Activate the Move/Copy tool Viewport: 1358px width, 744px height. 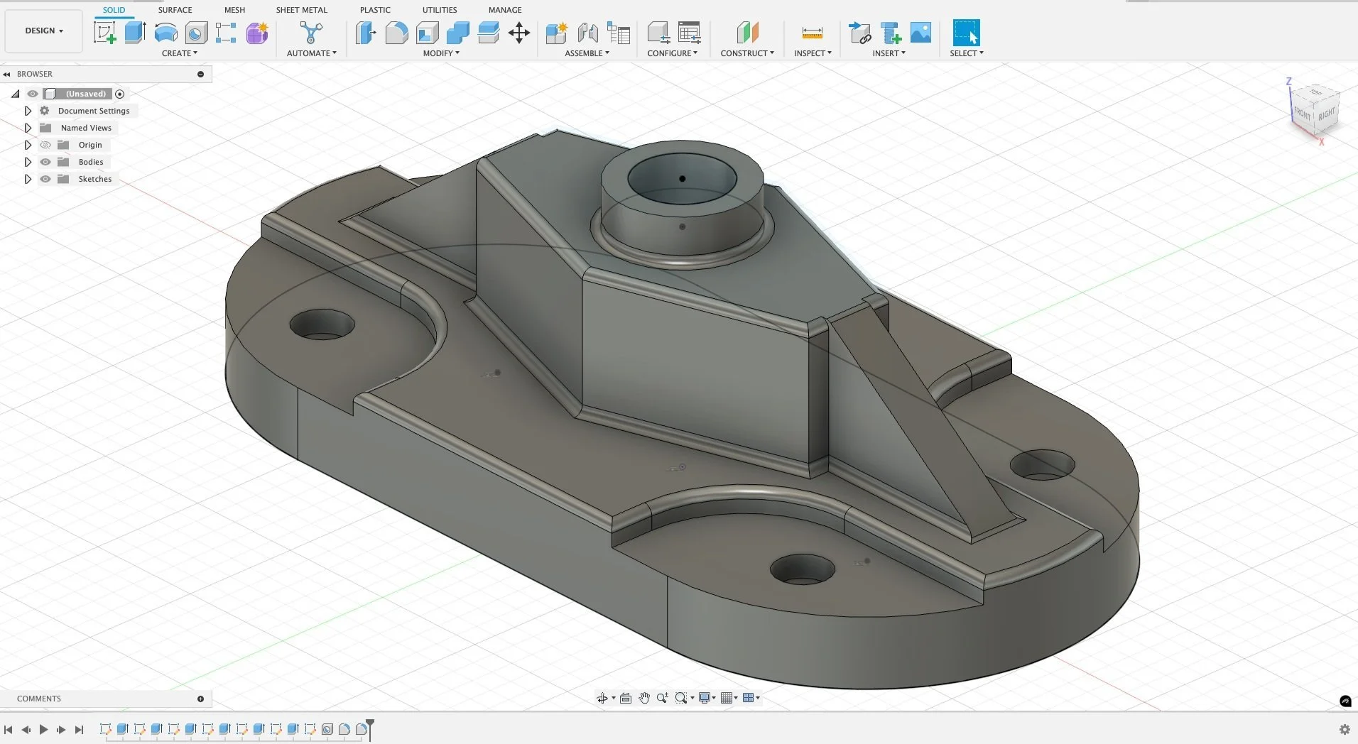click(519, 33)
